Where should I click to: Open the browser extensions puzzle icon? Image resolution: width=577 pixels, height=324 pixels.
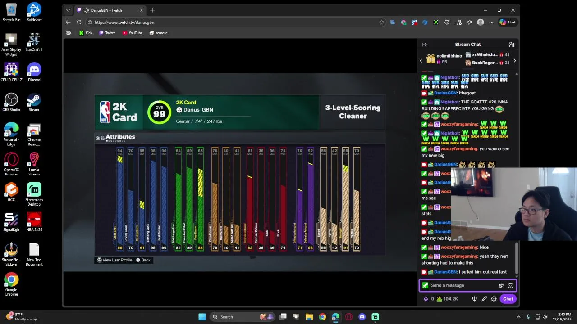pos(447,22)
